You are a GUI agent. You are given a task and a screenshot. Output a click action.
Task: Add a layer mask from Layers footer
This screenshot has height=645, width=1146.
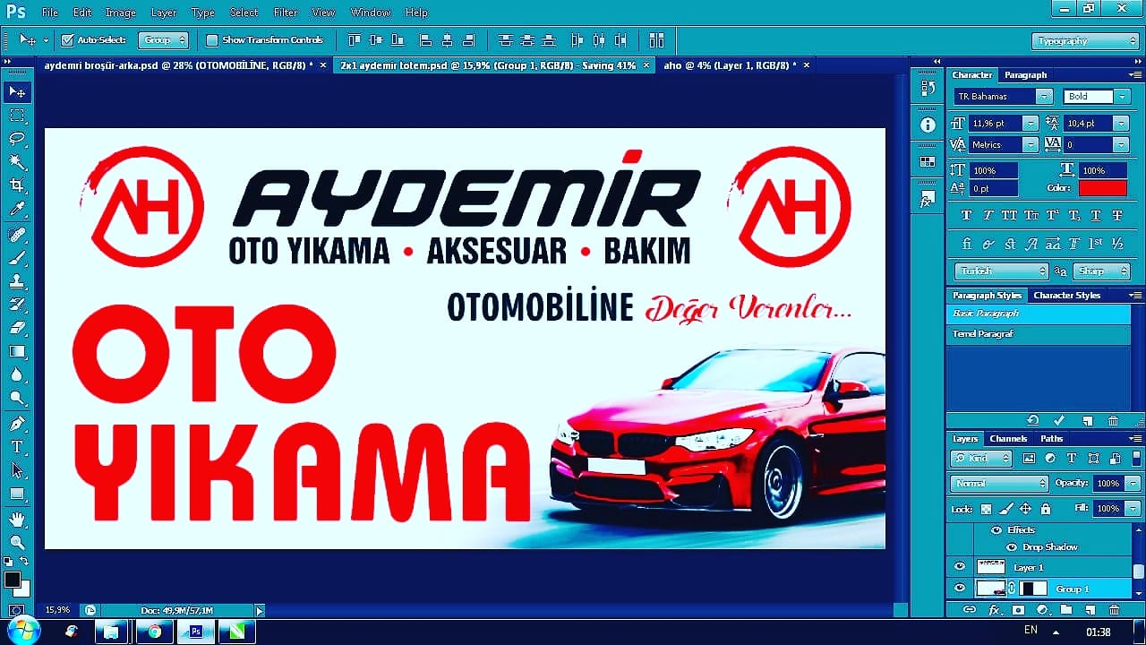(x=1018, y=610)
